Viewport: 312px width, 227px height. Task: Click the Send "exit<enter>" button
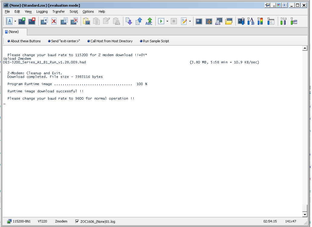[x=64, y=41]
